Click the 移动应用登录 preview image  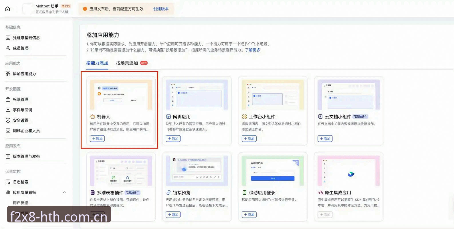coord(273,171)
